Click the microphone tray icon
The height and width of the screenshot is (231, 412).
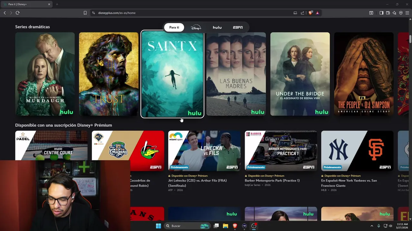click(379, 226)
